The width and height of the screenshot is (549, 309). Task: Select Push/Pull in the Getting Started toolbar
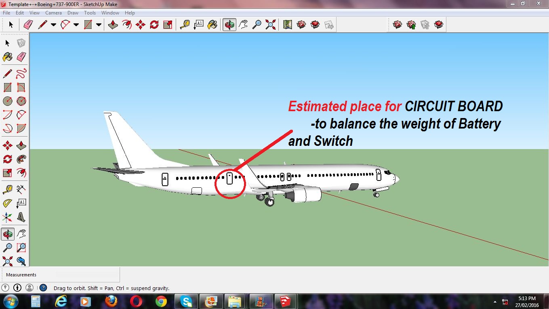tap(113, 25)
